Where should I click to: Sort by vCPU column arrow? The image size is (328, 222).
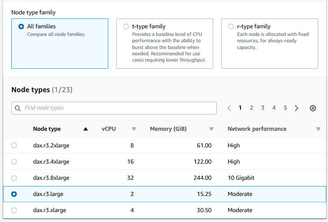[134, 129]
